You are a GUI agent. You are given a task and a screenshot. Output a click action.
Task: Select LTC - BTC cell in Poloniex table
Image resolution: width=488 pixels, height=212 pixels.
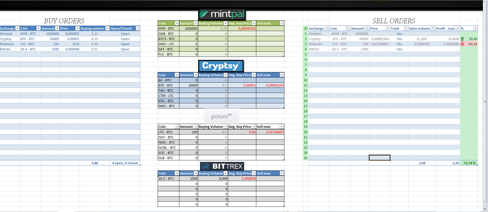(169, 132)
